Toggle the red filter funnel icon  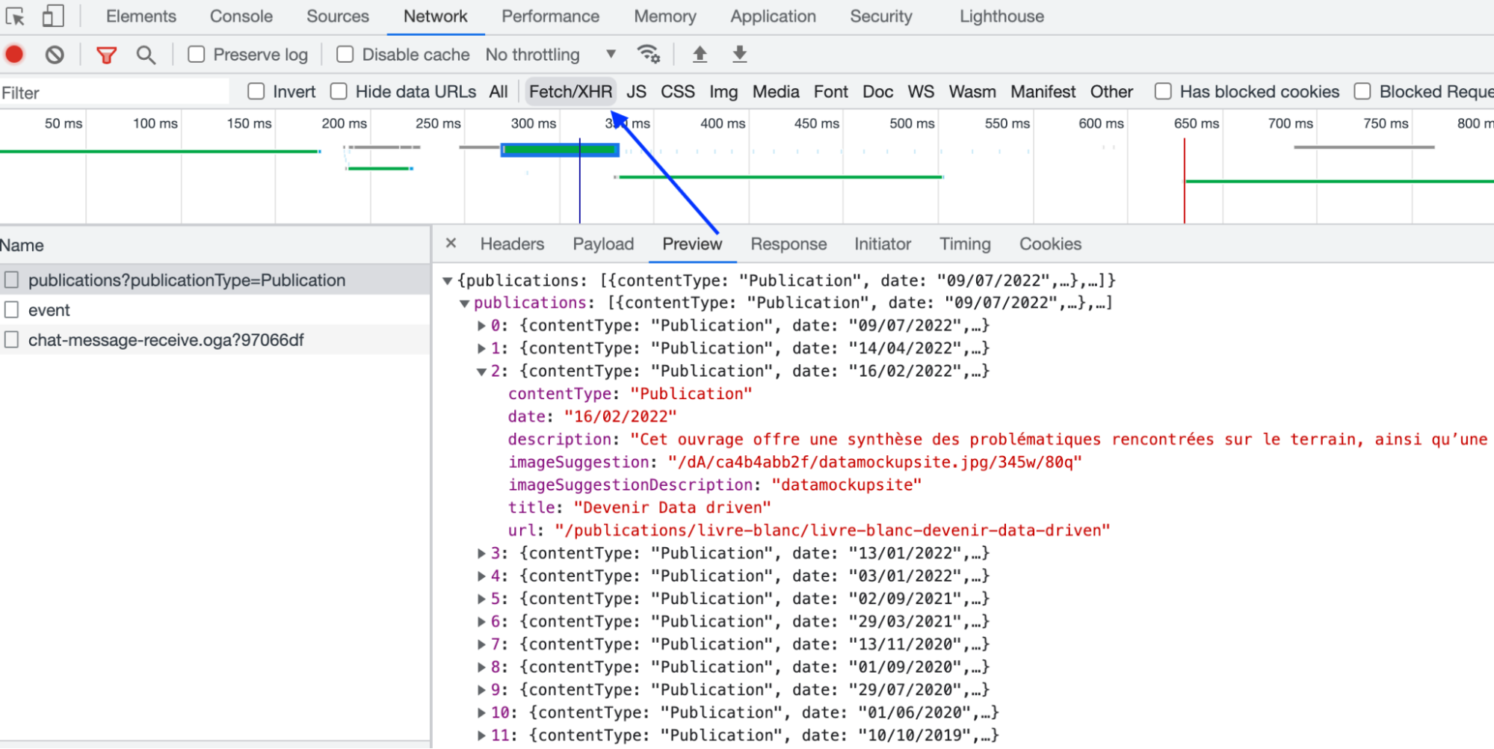(x=106, y=55)
